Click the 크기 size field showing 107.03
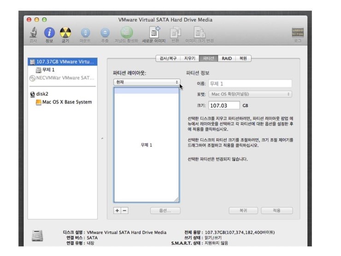Viewport: 341px width, 256px height. click(x=224, y=106)
